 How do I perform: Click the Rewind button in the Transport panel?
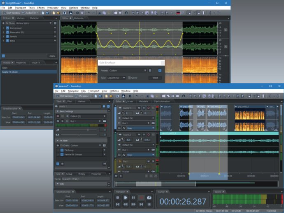click(x=126, y=204)
